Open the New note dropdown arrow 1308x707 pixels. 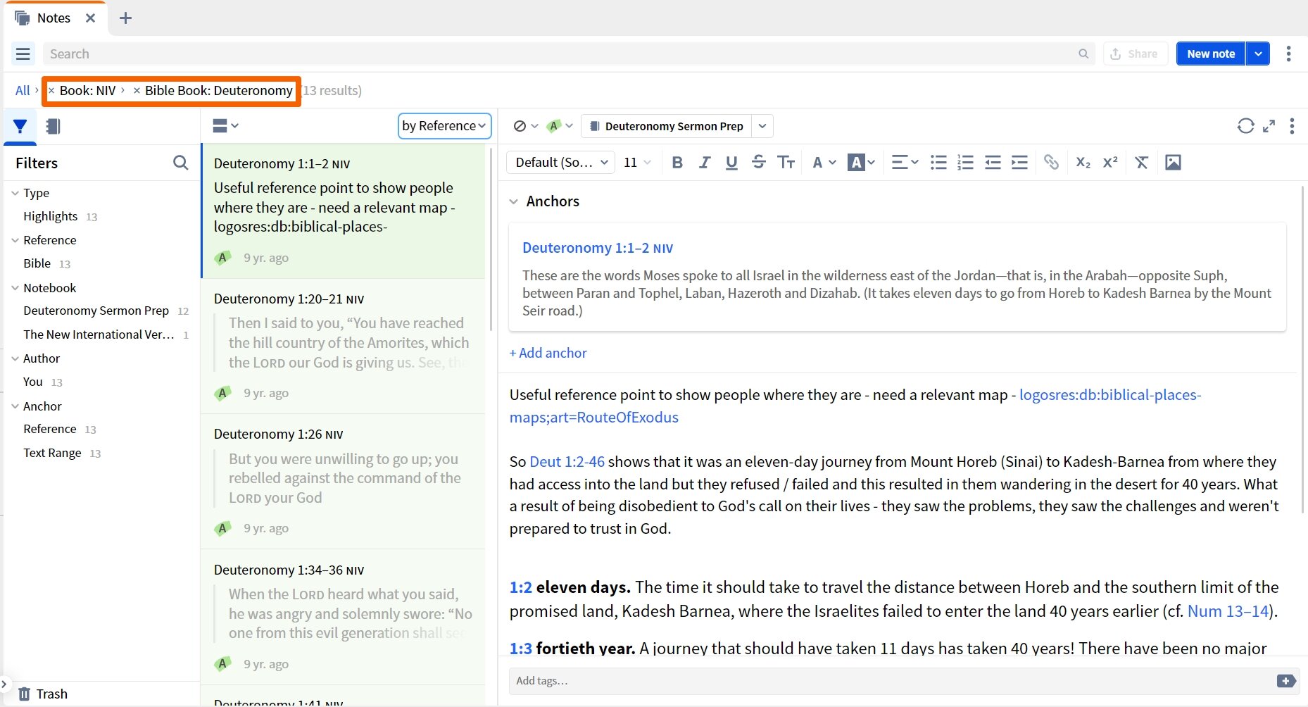pos(1258,54)
